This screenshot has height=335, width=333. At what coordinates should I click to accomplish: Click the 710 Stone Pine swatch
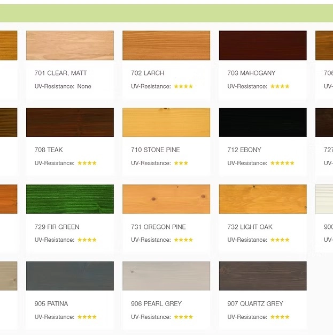[166, 122]
